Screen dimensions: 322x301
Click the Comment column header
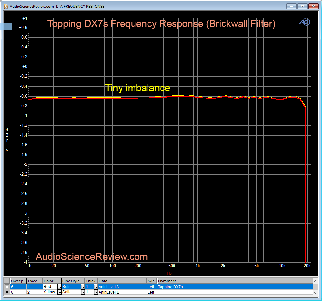[x=235, y=281]
